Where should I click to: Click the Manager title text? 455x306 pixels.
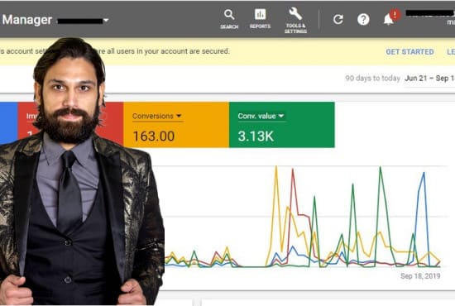click(27, 20)
